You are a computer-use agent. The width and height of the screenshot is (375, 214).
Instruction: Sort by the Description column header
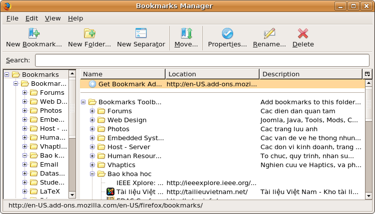tap(310, 74)
